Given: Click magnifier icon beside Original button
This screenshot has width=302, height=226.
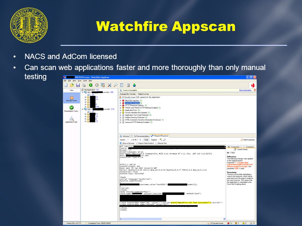Looking at the screenshot, I should click(164, 140).
